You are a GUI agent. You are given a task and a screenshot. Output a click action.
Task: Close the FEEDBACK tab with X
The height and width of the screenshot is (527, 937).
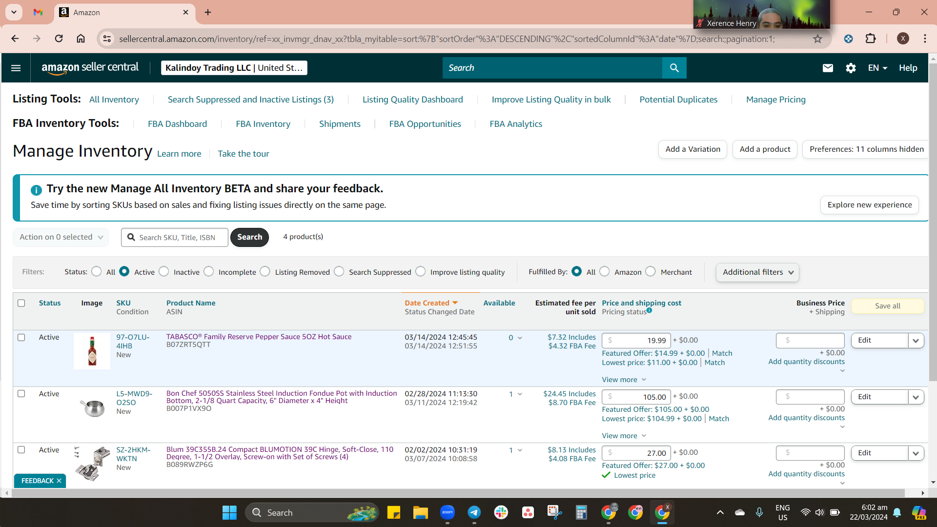pyautogui.click(x=59, y=481)
